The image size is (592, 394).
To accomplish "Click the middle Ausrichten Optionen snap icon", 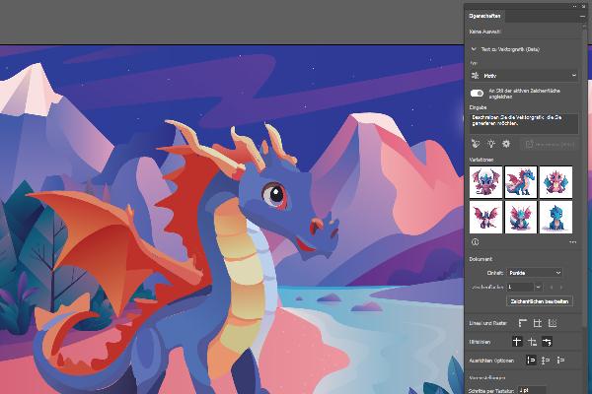I will click(x=546, y=361).
